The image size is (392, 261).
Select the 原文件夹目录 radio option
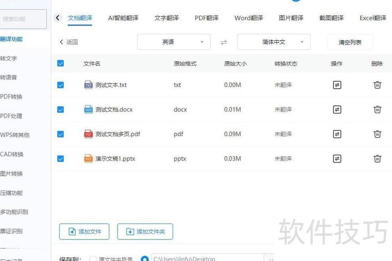click(x=93, y=259)
